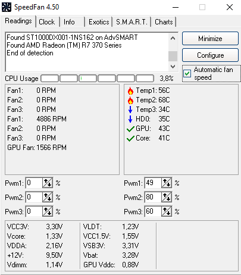This screenshot has width=241, height=275.
Task: Adjust right Pwm1 spinner showing 49
Action: 167,183
